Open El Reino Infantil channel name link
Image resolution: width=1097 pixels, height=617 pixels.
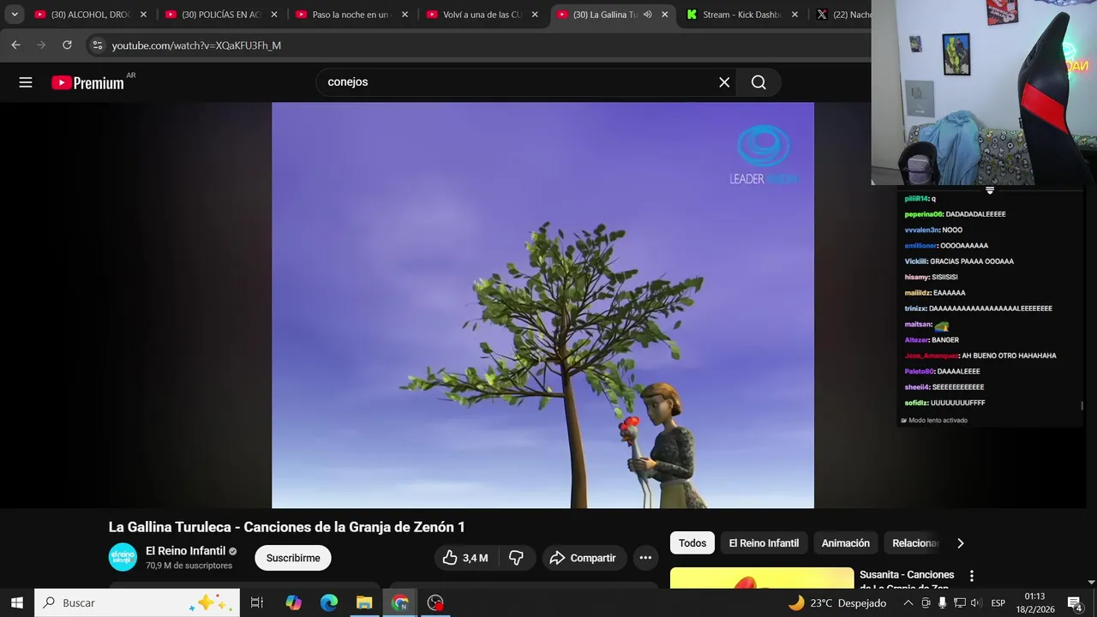tap(185, 551)
